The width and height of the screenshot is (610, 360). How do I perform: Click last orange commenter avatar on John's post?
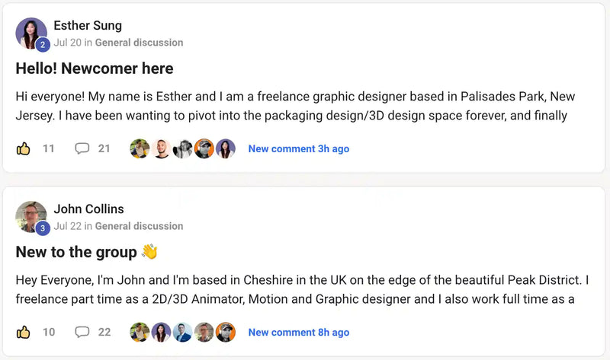[x=226, y=332]
